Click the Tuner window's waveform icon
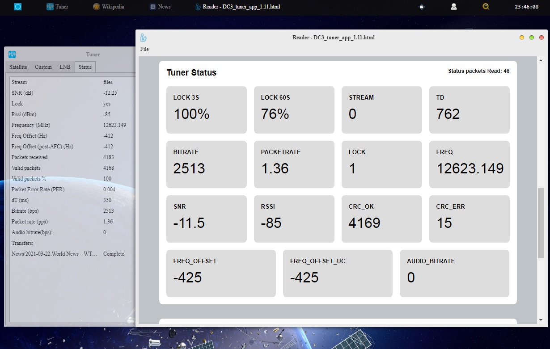The height and width of the screenshot is (349, 550). 12,55
